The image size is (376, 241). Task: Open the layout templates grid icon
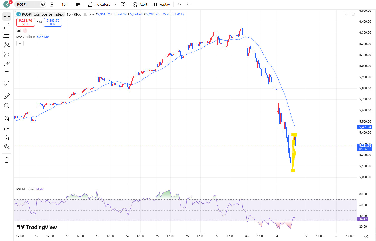(123, 4)
